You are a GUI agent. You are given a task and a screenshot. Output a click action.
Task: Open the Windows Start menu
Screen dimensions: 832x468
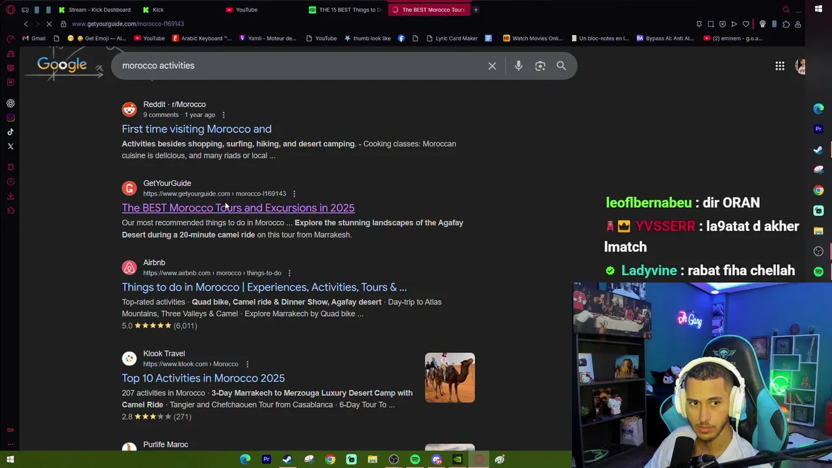pos(10,460)
